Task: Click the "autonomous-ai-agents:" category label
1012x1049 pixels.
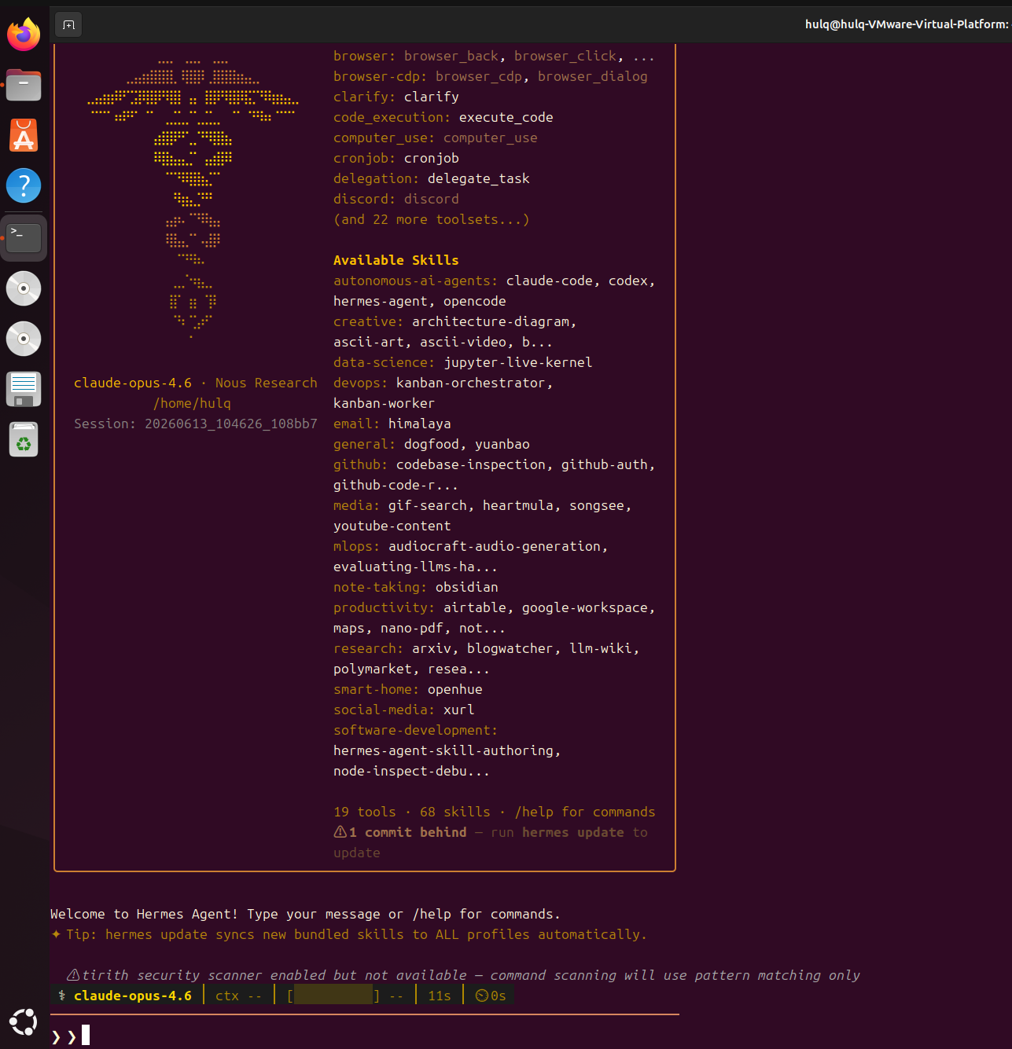Action: 416,281
